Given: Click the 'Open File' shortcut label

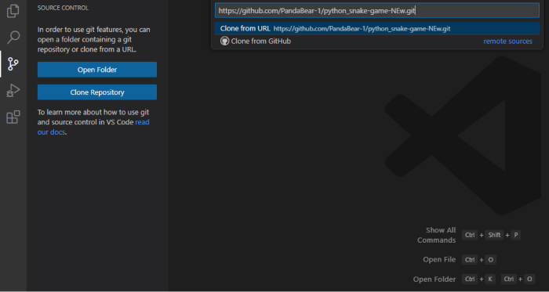Looking at the screenshot, I should click(439, 260).
